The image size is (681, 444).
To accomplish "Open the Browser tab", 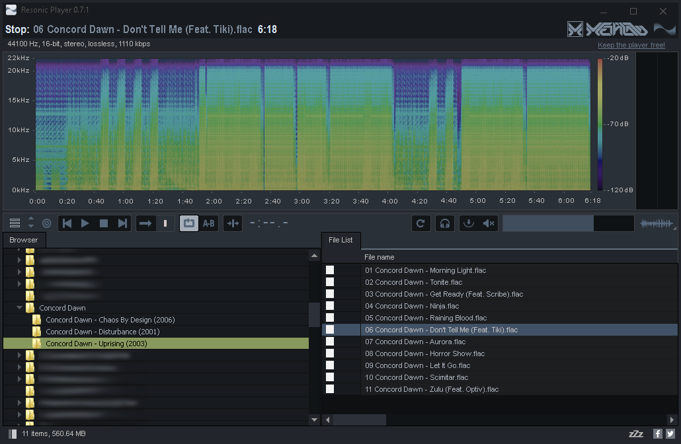I will pos(23,240).
